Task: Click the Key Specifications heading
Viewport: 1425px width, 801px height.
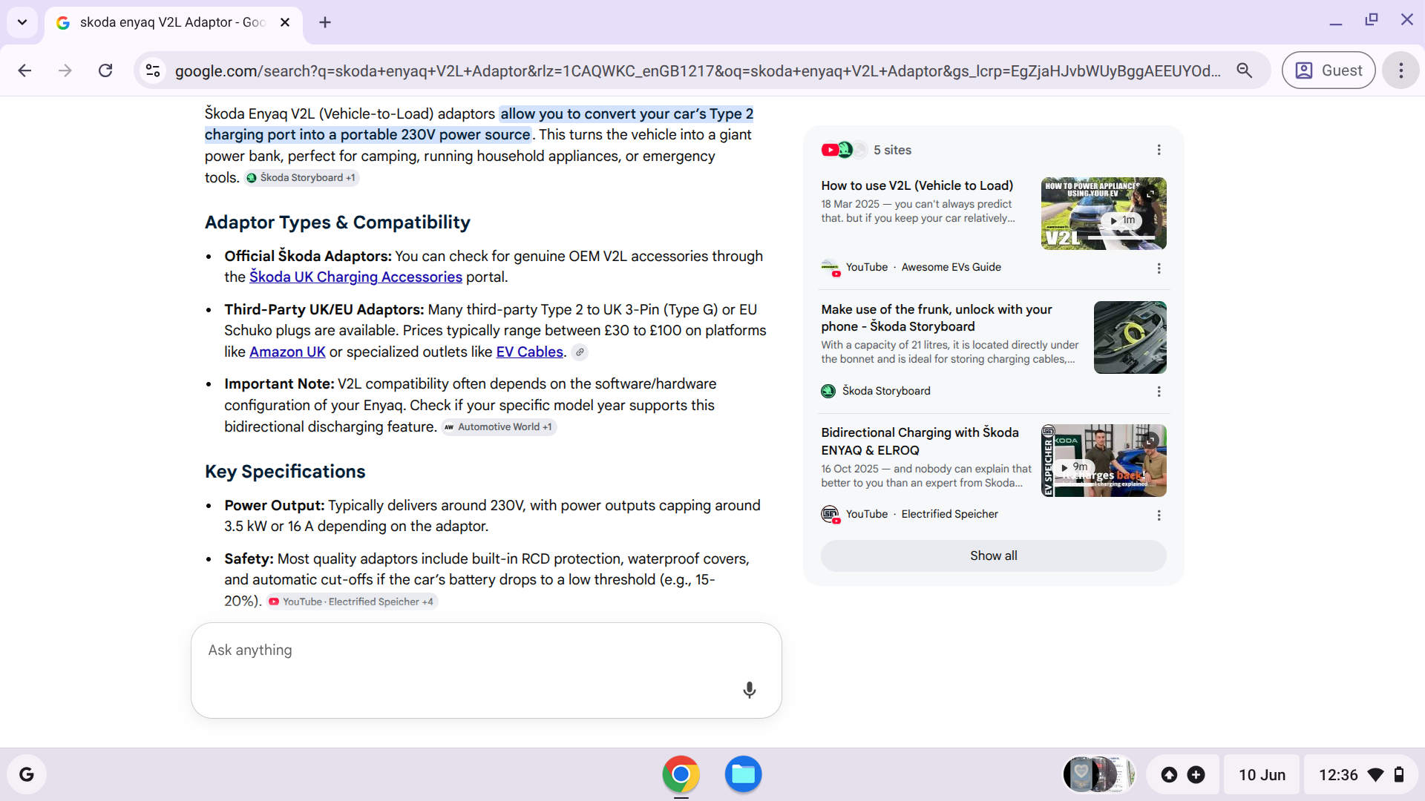Action: click(285, 472)
